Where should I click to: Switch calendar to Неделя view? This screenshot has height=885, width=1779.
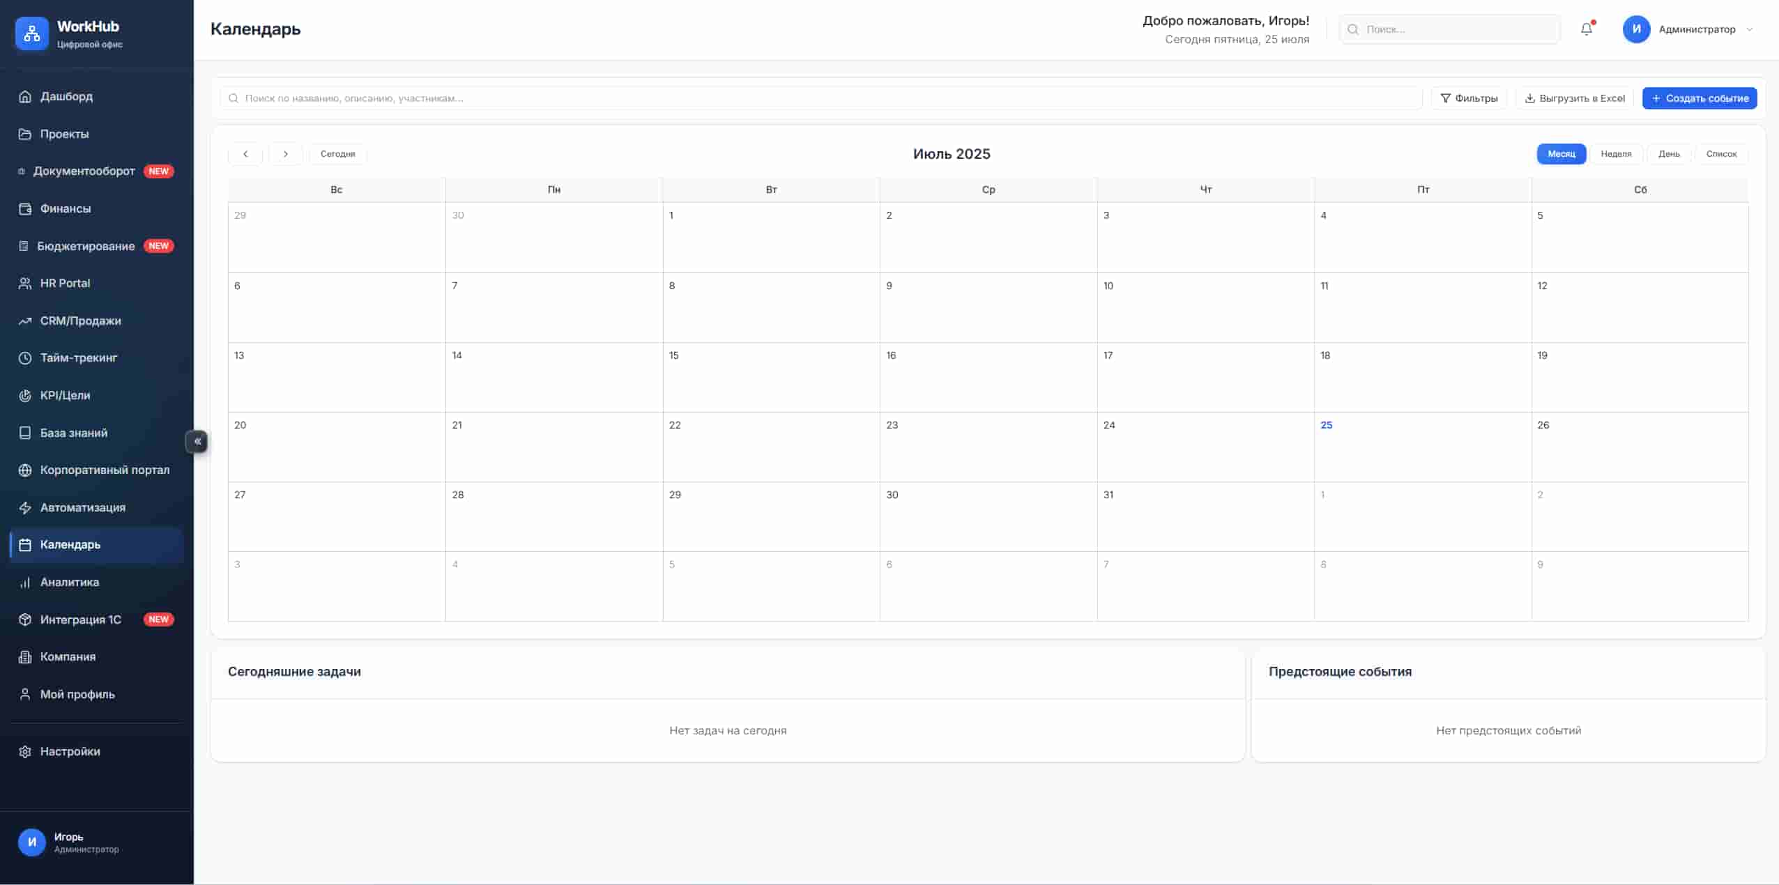(x=1616, y=154)
